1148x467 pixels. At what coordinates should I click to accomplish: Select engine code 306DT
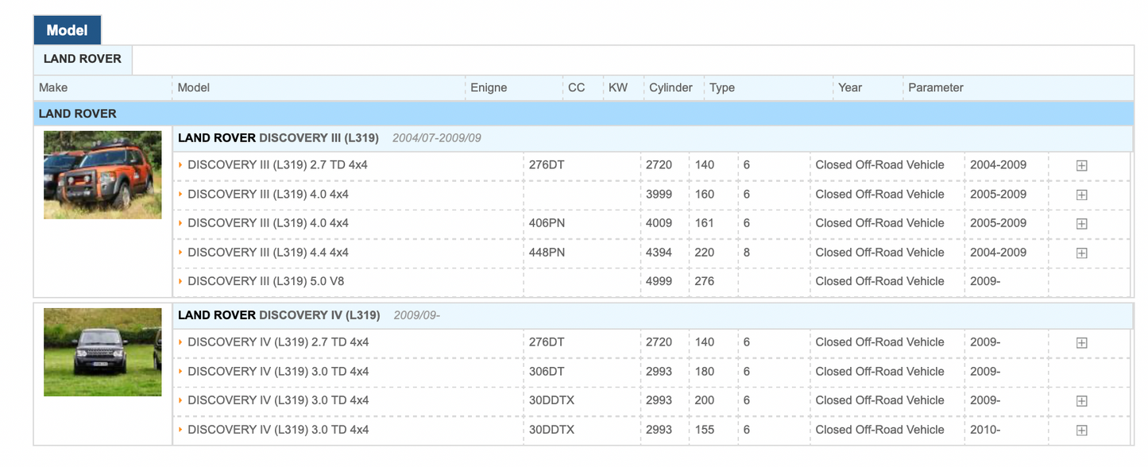[x=547, y=371]
